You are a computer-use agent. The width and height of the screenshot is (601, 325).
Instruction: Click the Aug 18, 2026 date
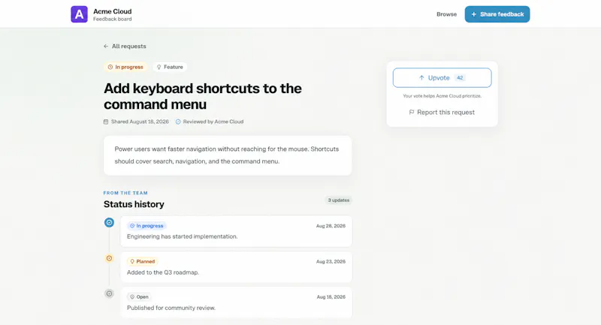tap(331, 297)
